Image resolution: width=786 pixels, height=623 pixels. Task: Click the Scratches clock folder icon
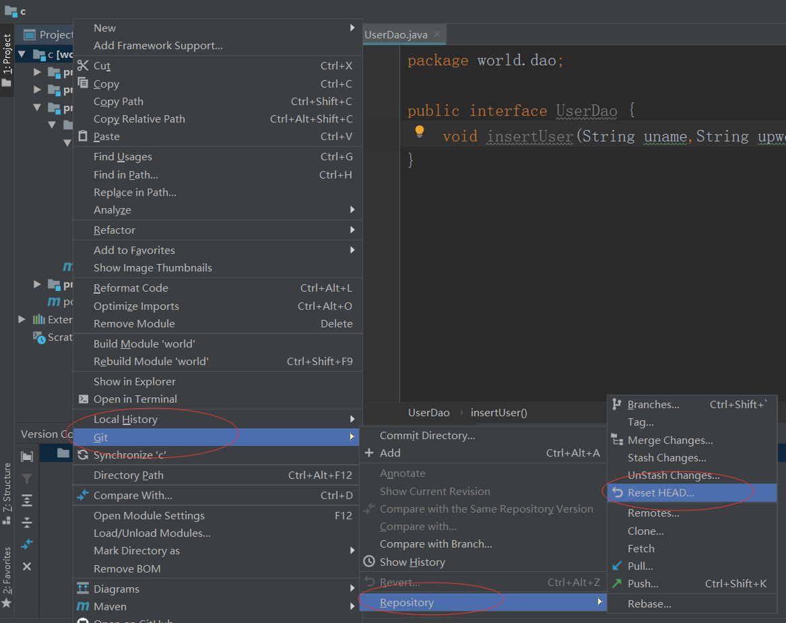[x=39, y=337]
